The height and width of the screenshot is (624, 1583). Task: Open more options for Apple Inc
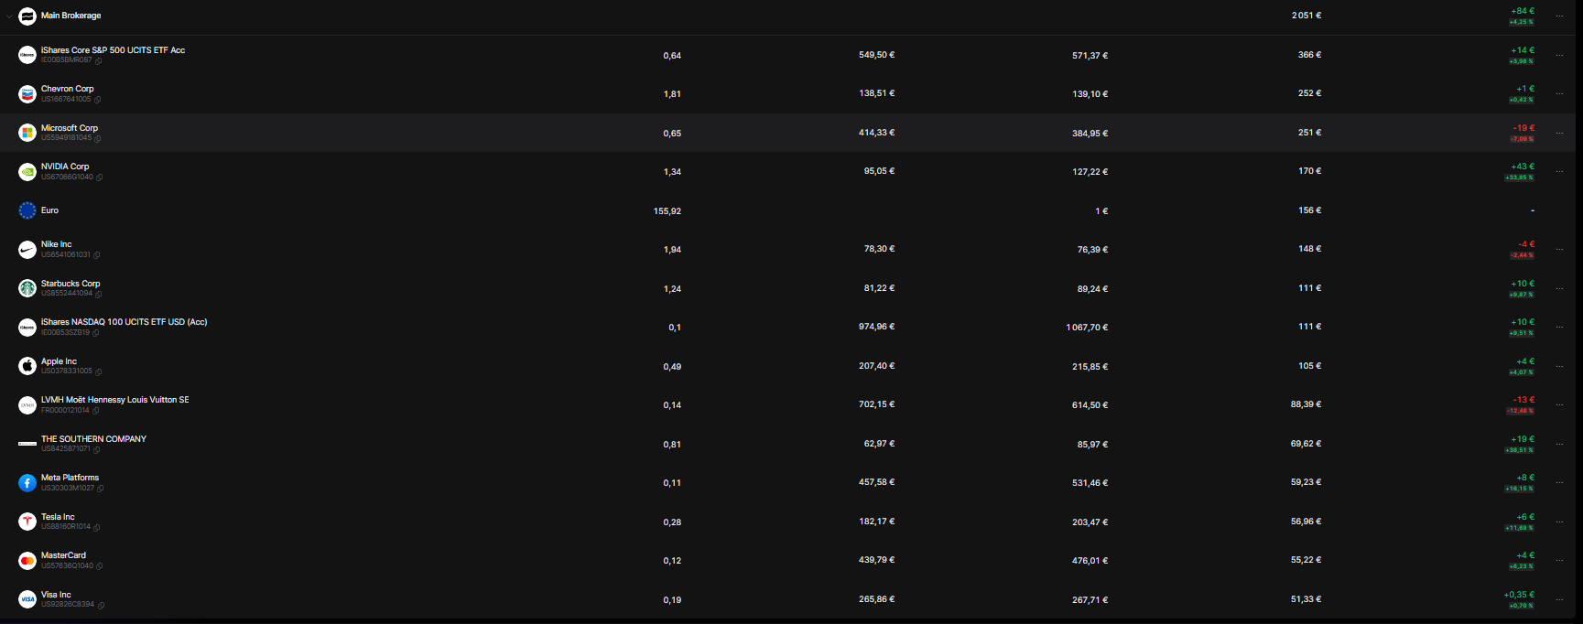click(x=1560, y=366)
